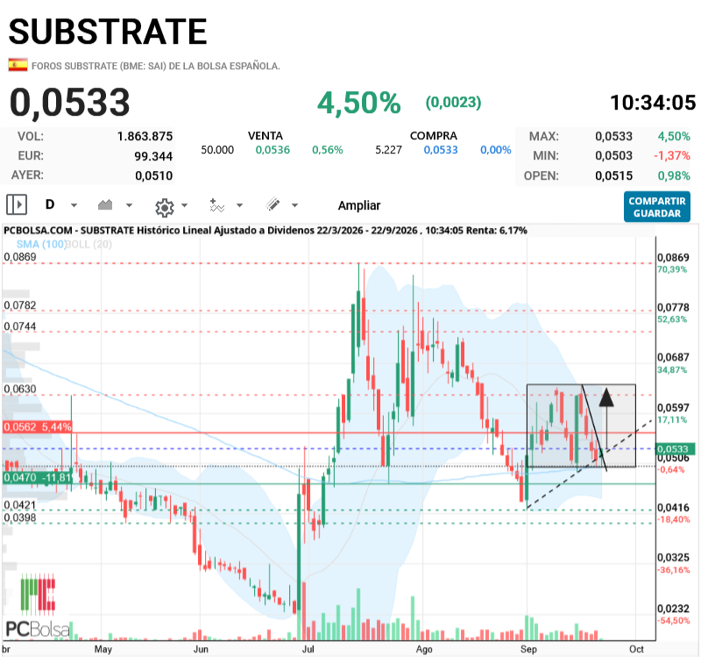Open the chart settings gear icon
This screenshot has height=657, width=701.
click(x=165, y=207)
